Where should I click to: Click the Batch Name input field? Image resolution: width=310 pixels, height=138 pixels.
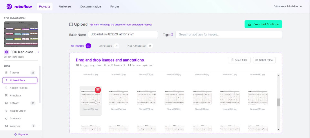pyautogui.click(x=123, y=34)
